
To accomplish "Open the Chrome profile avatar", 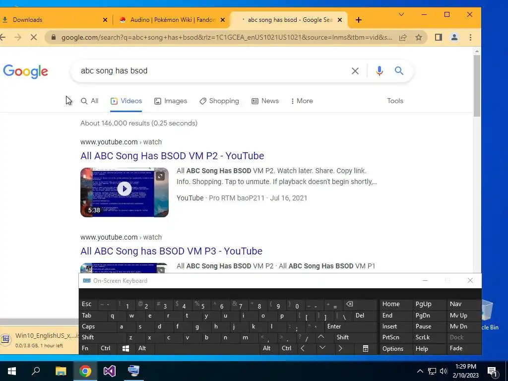I will click(454, 38).
